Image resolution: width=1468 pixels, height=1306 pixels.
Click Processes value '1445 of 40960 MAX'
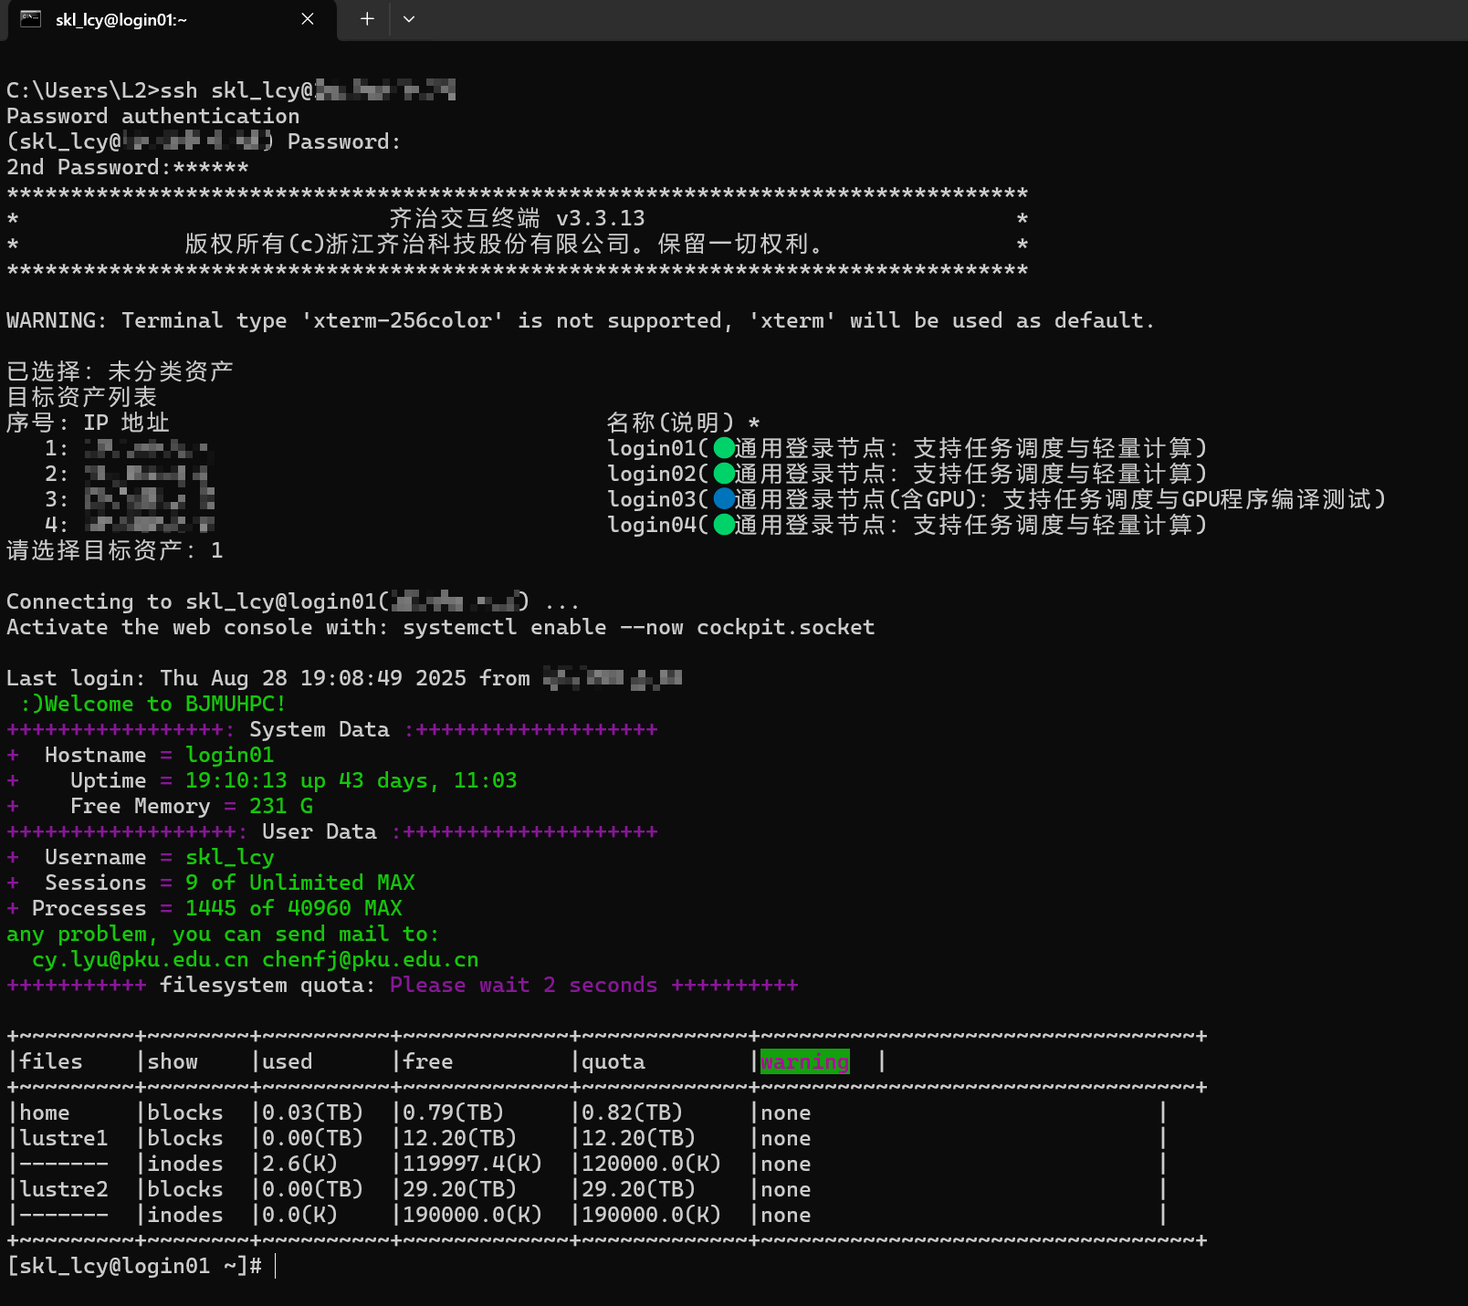tap(294, 908)
